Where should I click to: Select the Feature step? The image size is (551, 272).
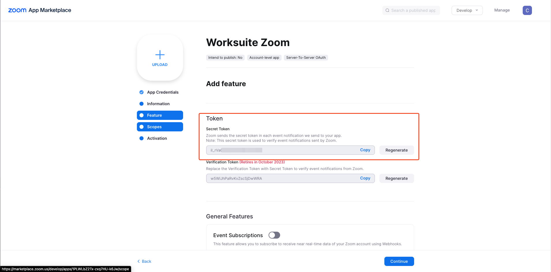coord(160,115)
